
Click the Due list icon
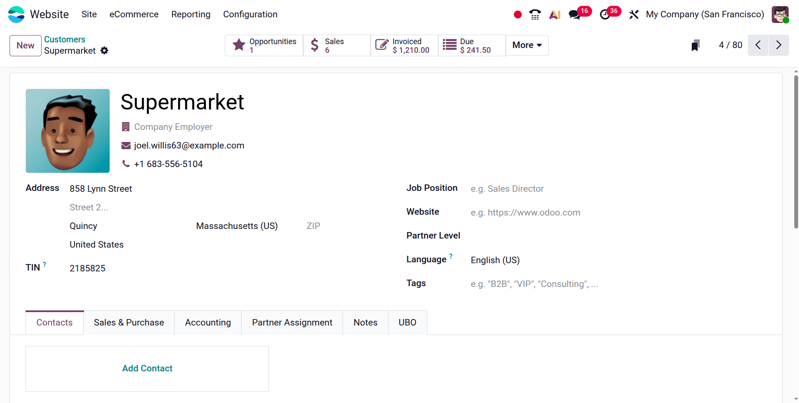(x=450, y=45)
